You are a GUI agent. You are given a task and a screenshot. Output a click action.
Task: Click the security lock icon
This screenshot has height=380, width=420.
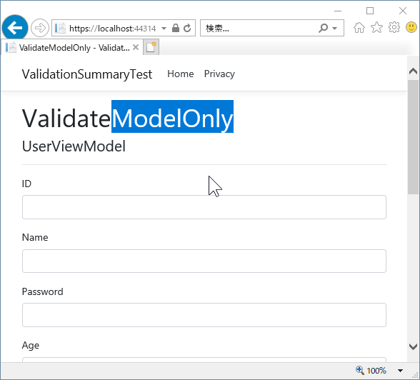point(176,28)
